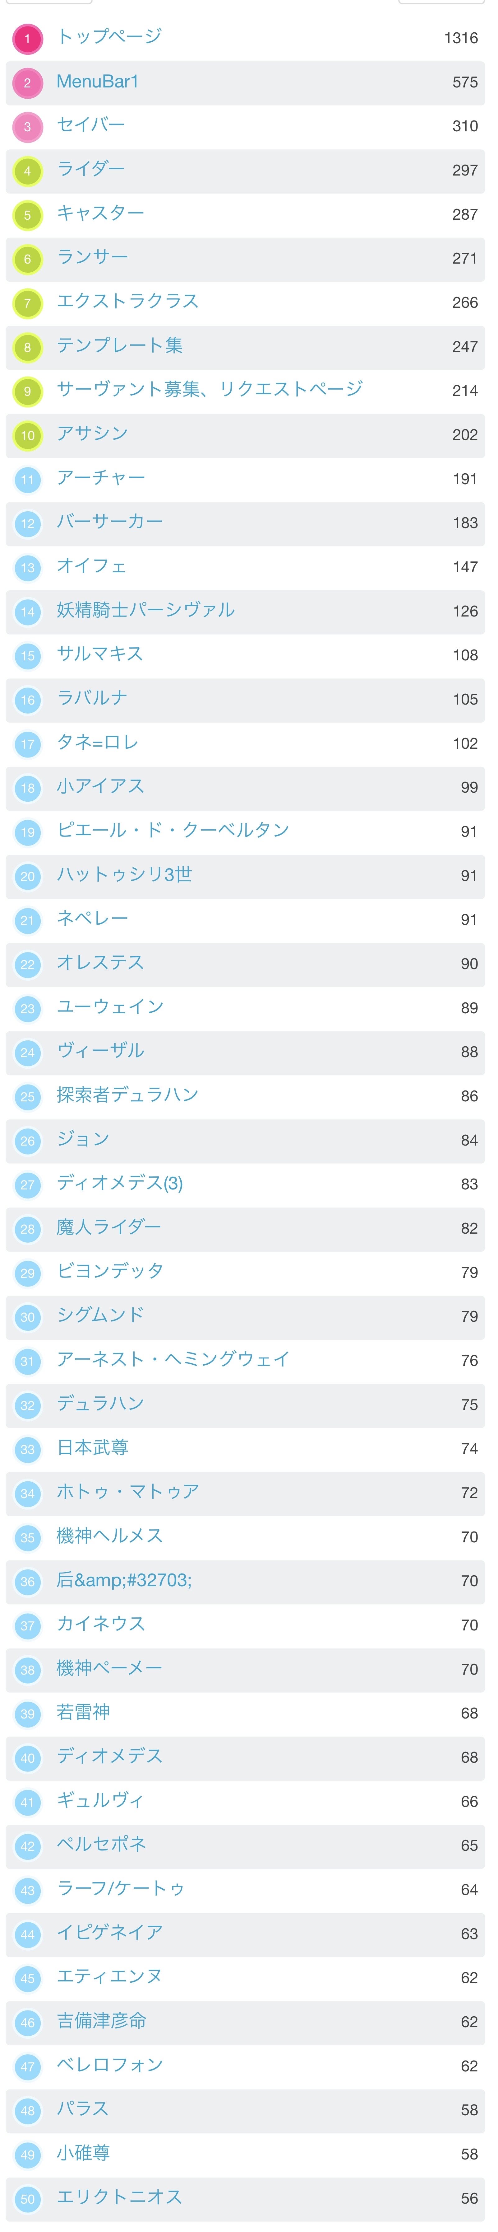The width and height of the screenshot is (498, 2232).
Task: Click the green rank 10 badge
Action: pos(28,436)
